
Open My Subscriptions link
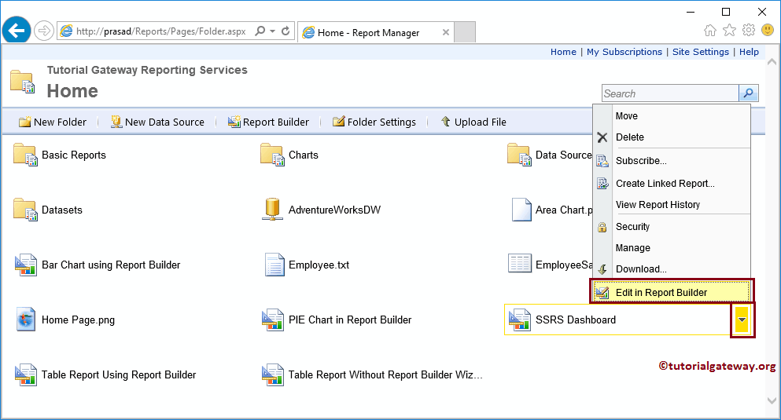coord(624,52)
